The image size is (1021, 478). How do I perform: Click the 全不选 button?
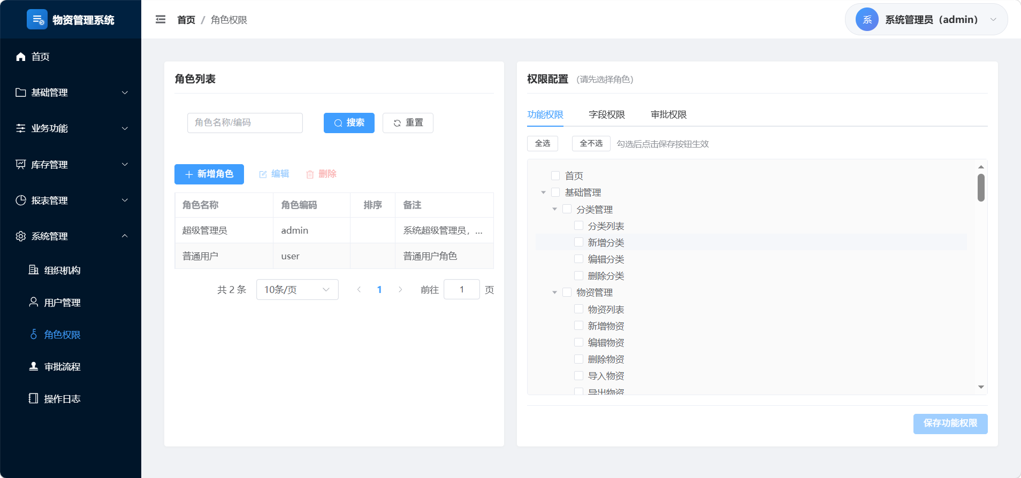[591, 143]
